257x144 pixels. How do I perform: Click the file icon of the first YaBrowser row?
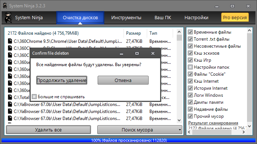(10, 104)
